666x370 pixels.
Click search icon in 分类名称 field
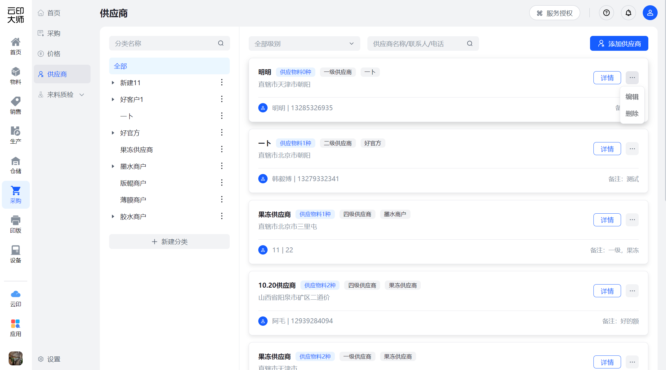pyautogui.click(x=221, y=43)
